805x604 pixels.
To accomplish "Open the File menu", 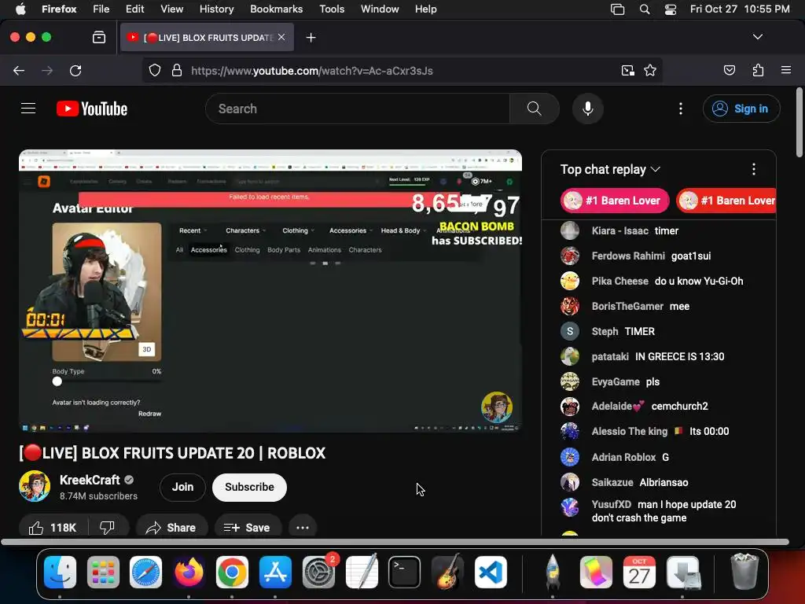I will click(x=101, y=9).
